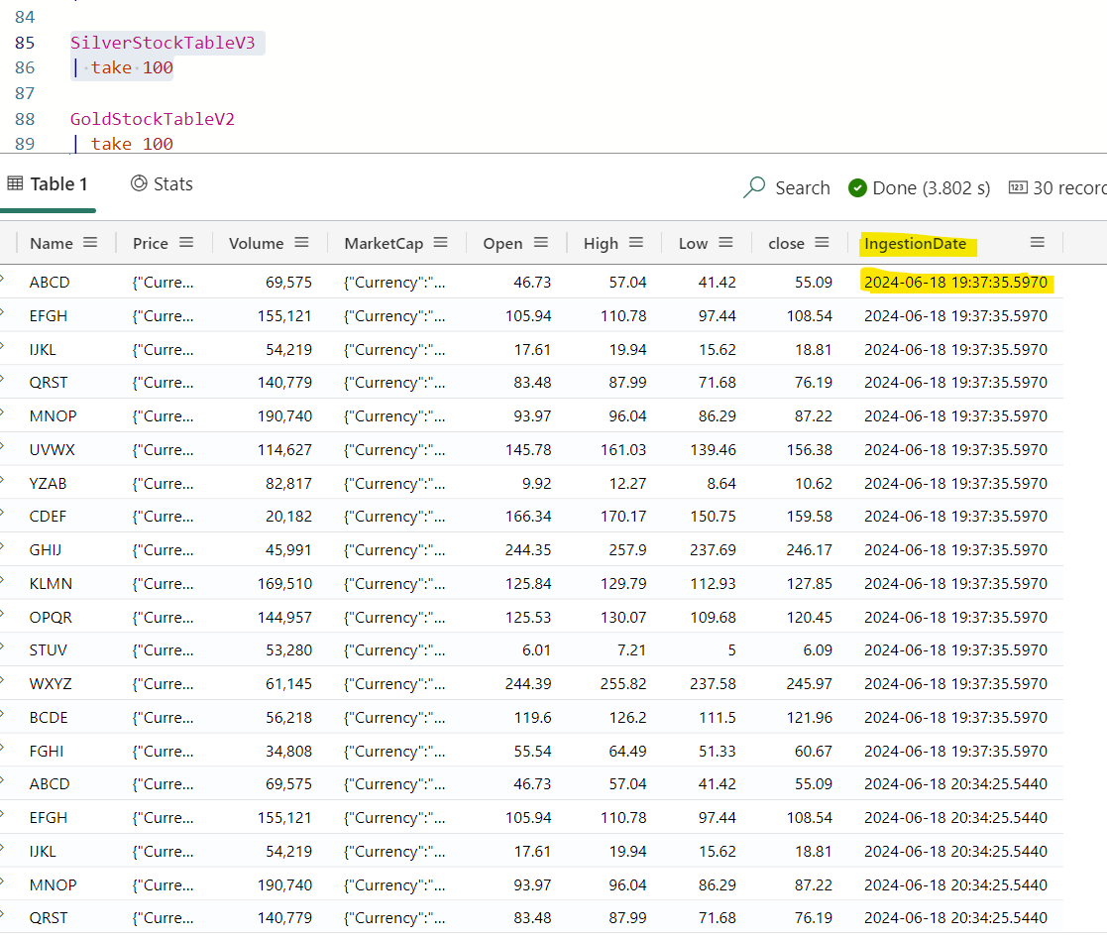
Task: Switch to the Stats tab
Action: click(161, 183)
